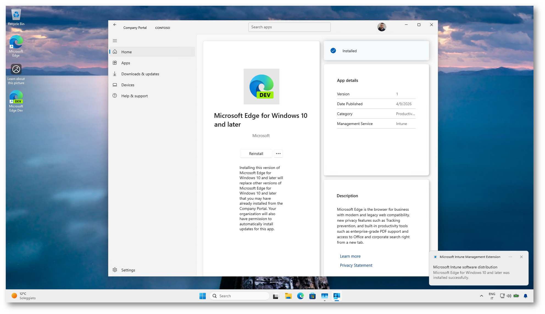Viewport: 545px width, 314px height.
Task: Toggle the hamburger navigation menu
Action: click(115, 41)
